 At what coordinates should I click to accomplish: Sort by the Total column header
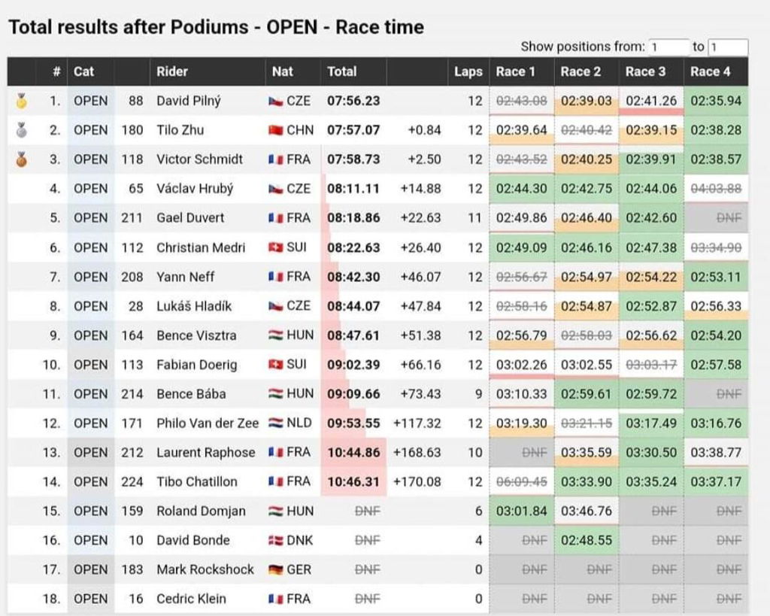point(342,71)
